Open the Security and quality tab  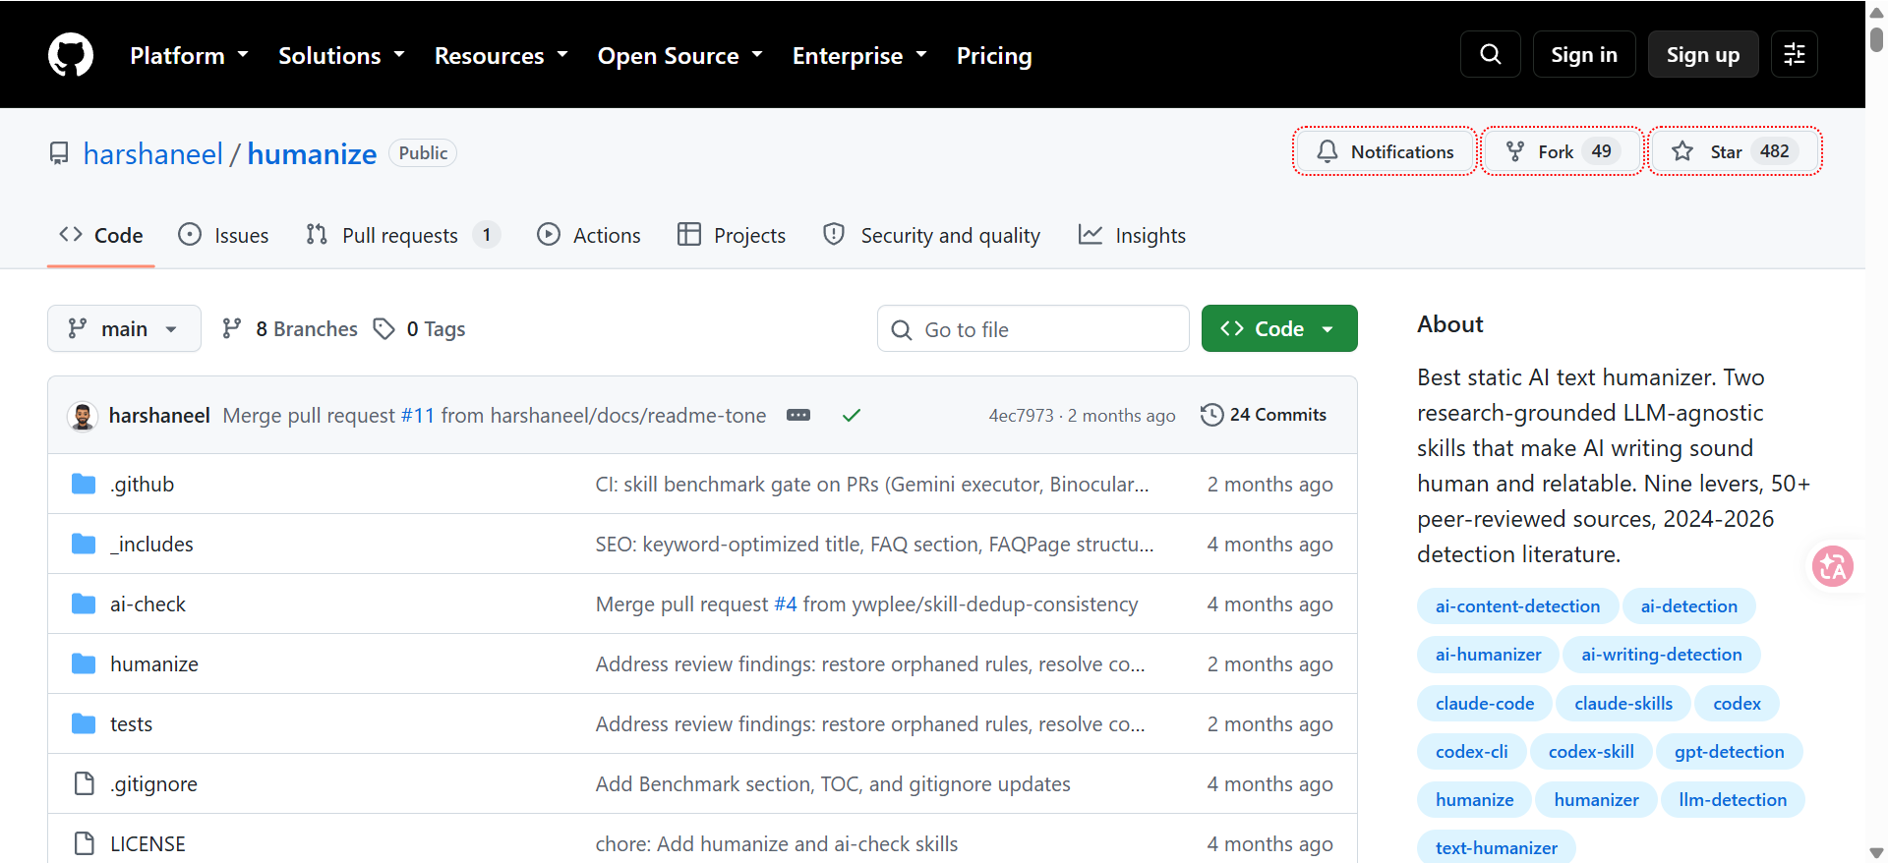pos(931,235)
